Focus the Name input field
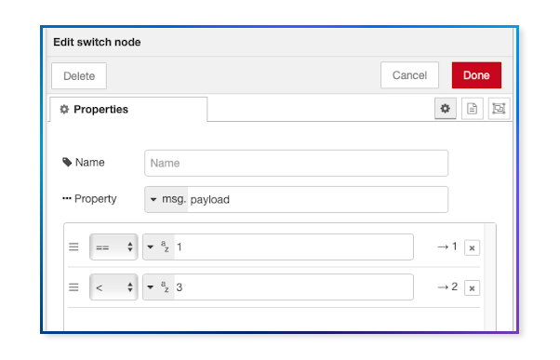The height and width of the screenshot is (360, 560). click(296, 163)
